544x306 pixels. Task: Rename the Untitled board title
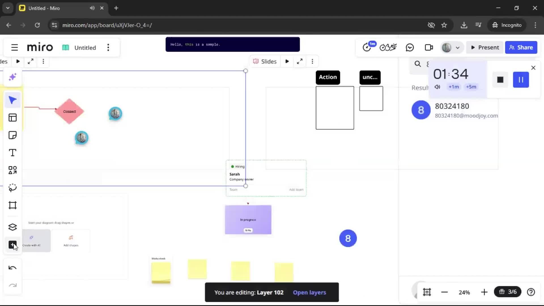(85, 48)
